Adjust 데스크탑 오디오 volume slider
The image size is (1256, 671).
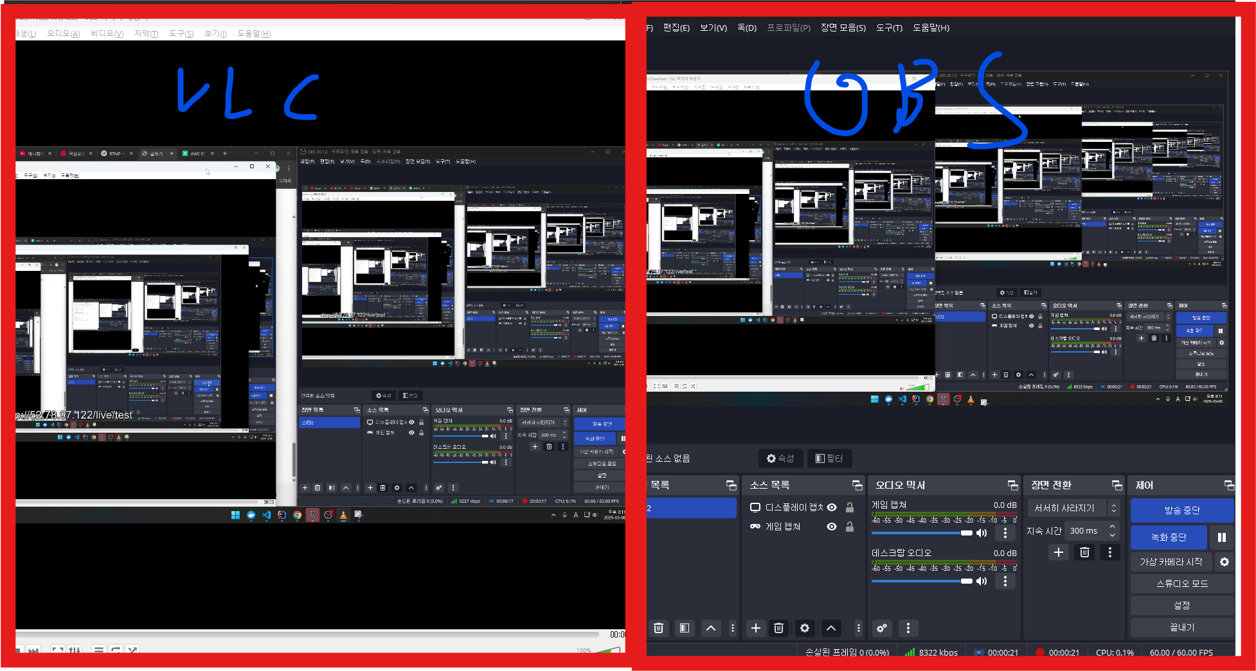coord(922,581)
